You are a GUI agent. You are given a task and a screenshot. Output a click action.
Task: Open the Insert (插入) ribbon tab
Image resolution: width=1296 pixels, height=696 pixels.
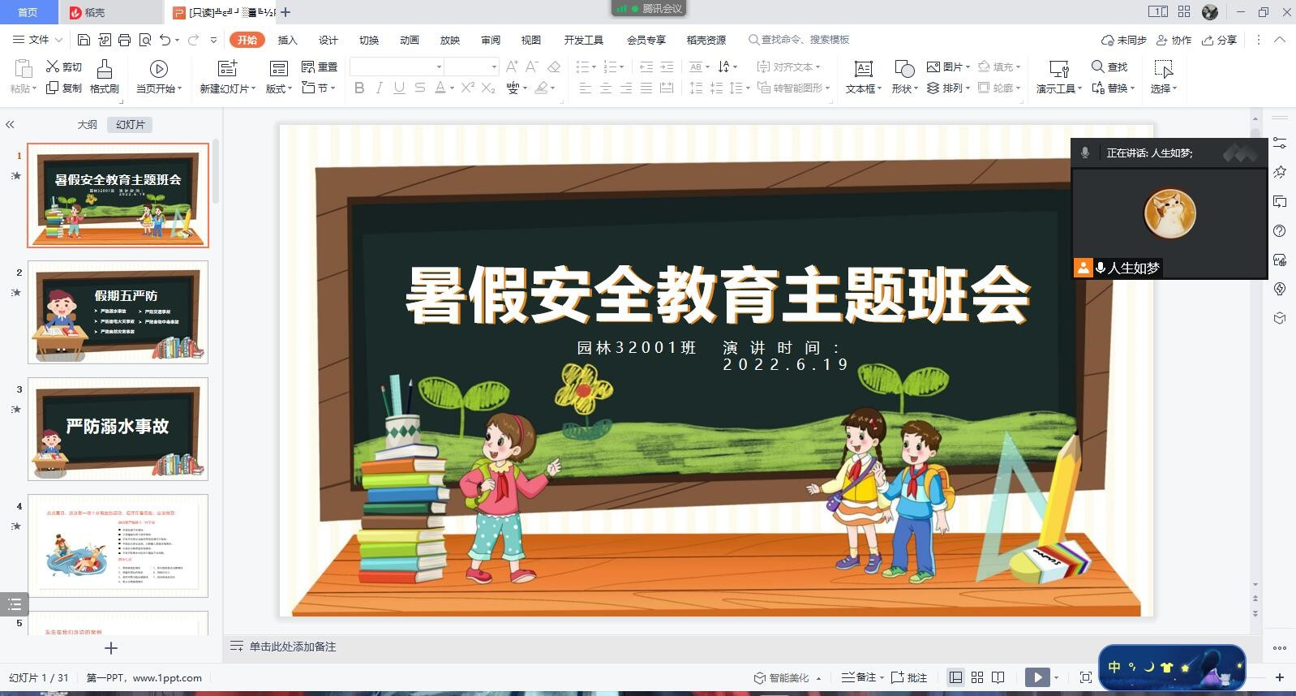[x=287, y=40]
